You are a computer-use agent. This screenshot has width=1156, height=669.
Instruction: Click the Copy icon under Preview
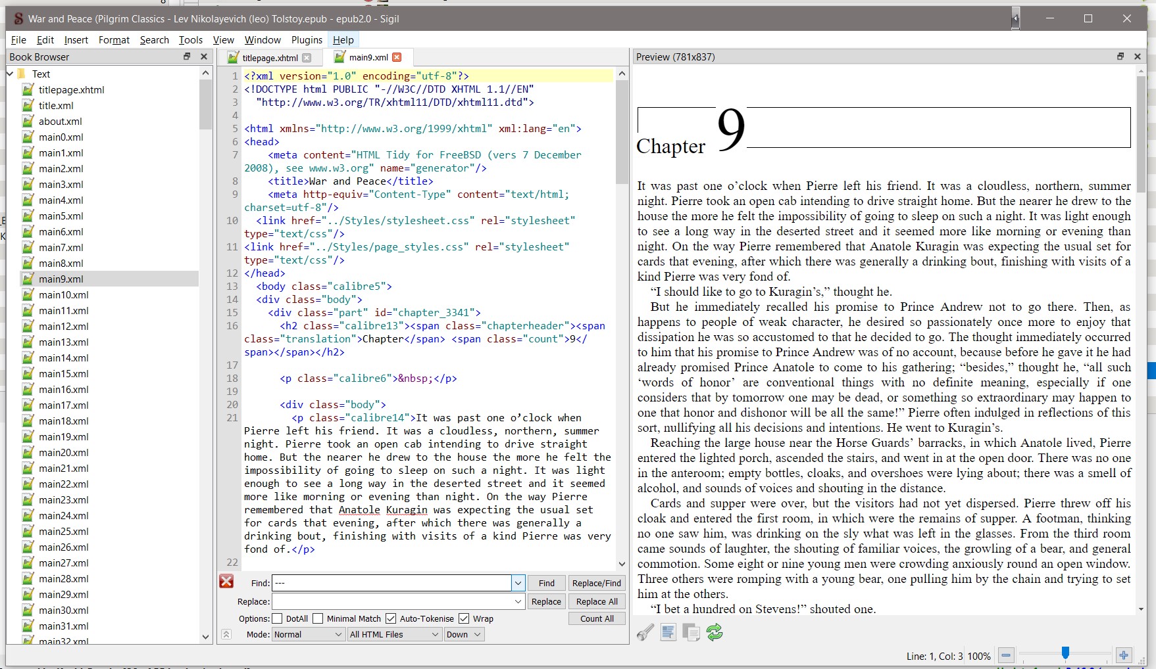[691, 632]
